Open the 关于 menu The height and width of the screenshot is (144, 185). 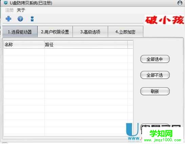(21, 10)
